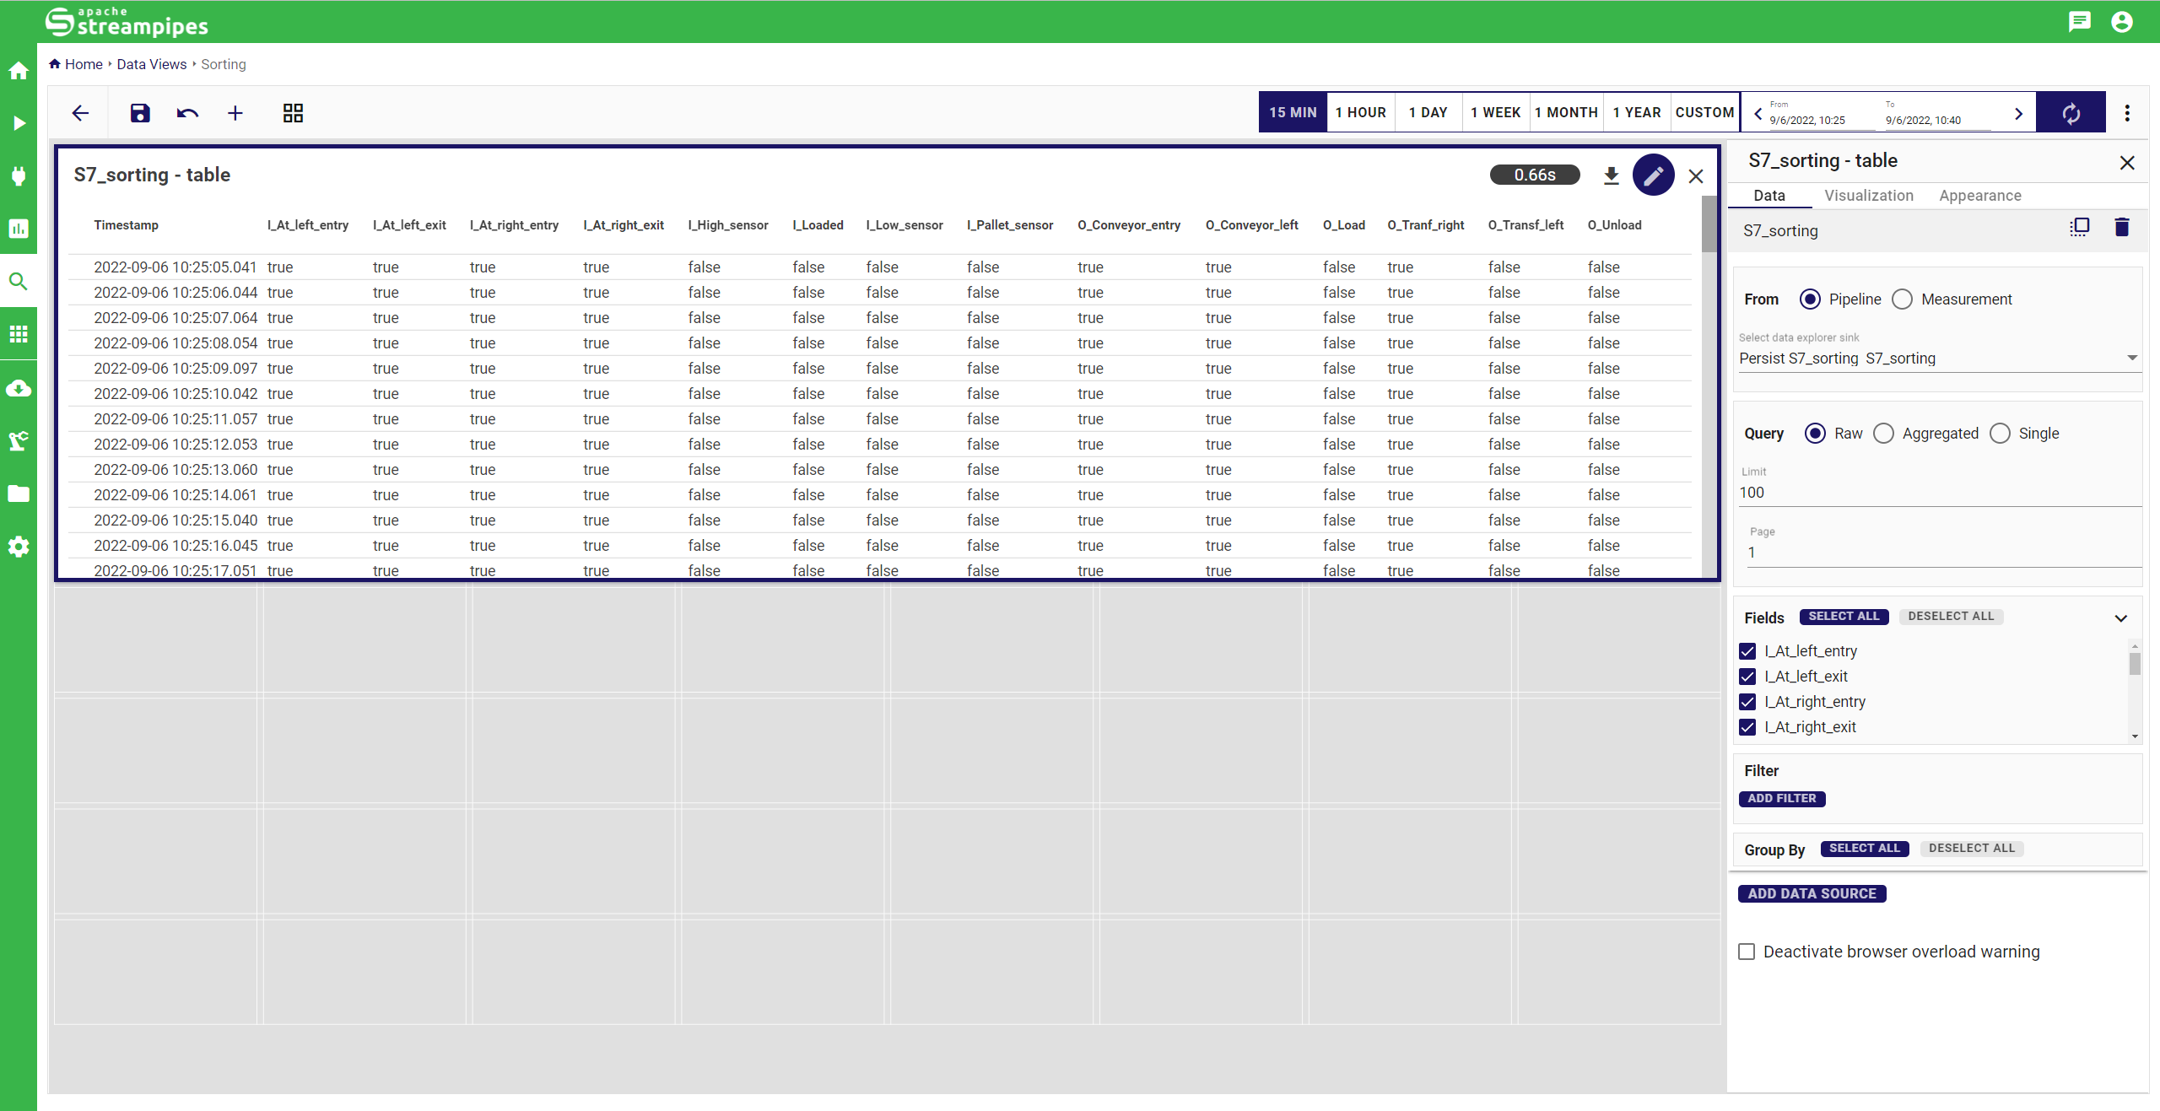Go to next time range arrow
Image resolution: width=2160 pixels, height=1111 pixels.
pyautogui.click(x=2018, y=114)
